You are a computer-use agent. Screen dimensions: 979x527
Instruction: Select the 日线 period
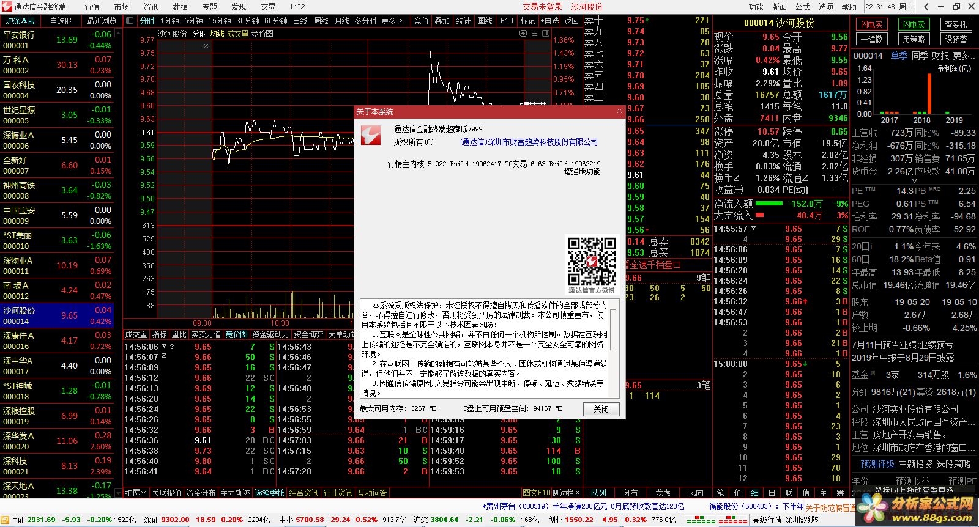pyautogui.click(x=300, y=21)
